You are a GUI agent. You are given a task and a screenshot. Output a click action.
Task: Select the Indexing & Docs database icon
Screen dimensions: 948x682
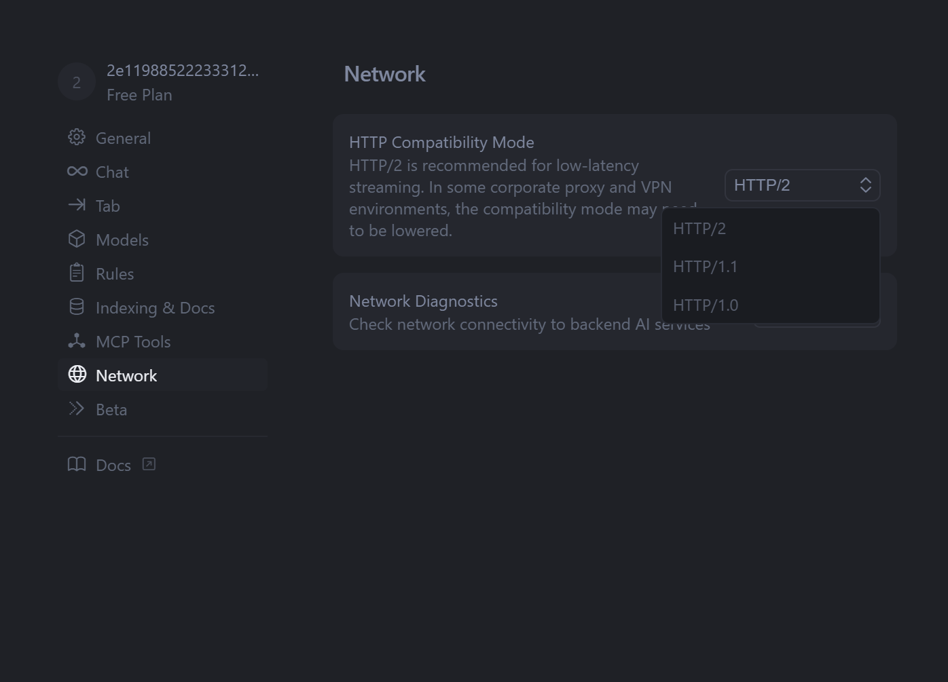pos(77,307)
